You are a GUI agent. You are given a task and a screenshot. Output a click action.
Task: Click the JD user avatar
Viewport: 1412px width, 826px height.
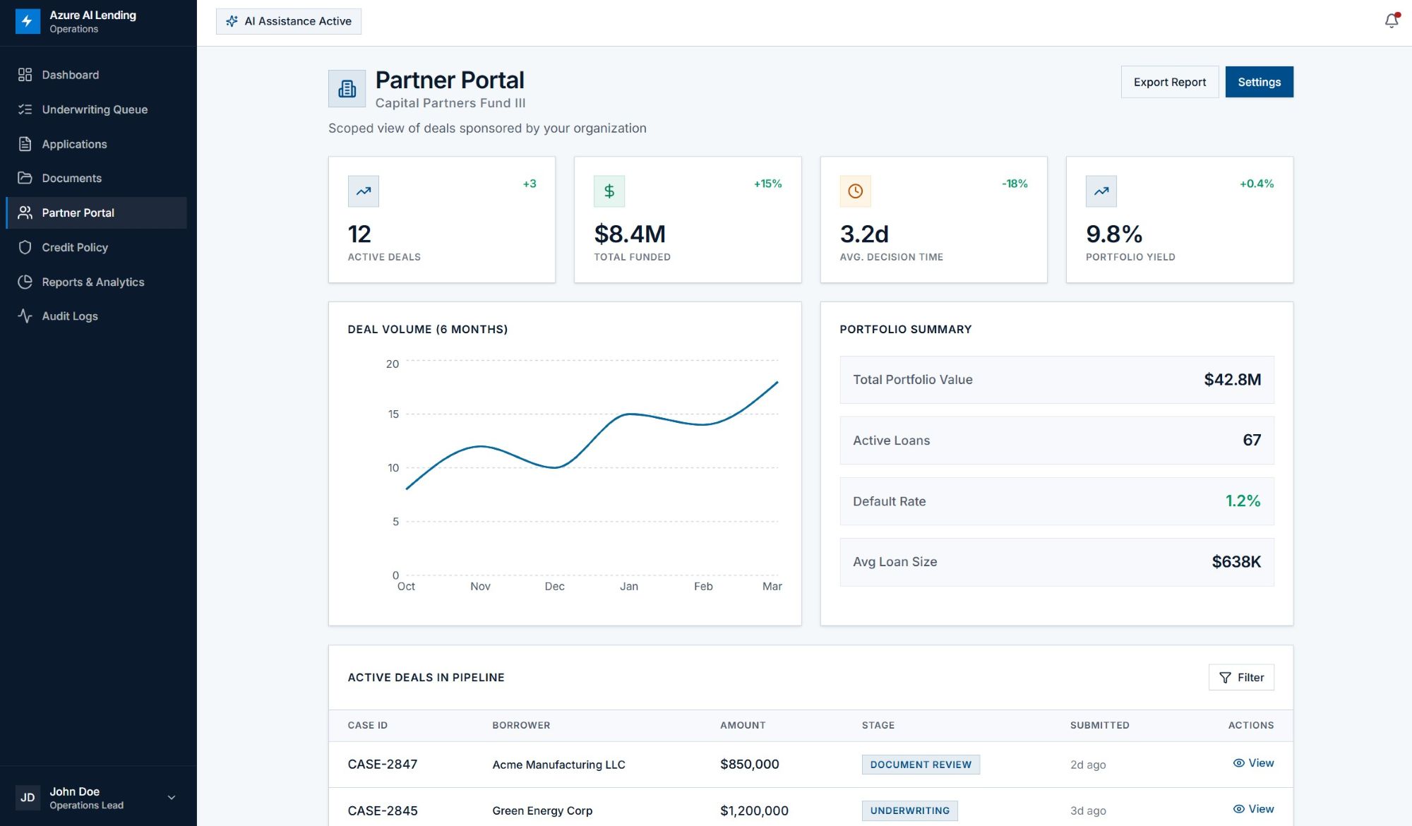pos(28,798)
